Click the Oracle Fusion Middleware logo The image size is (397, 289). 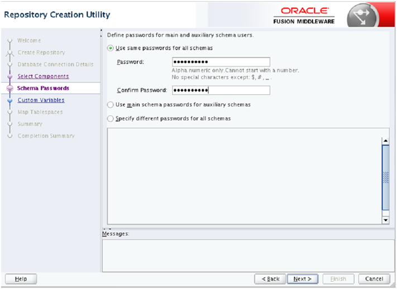pyautogui.click(x=304, y=16)
